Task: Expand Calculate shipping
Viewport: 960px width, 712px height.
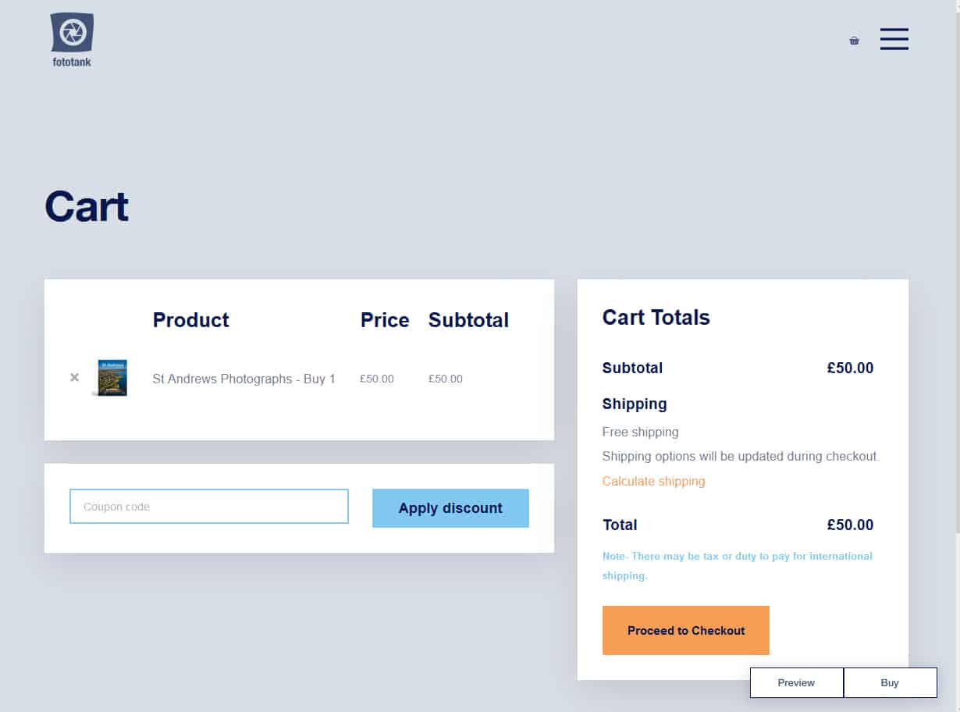Action: [x=653, y=481]
